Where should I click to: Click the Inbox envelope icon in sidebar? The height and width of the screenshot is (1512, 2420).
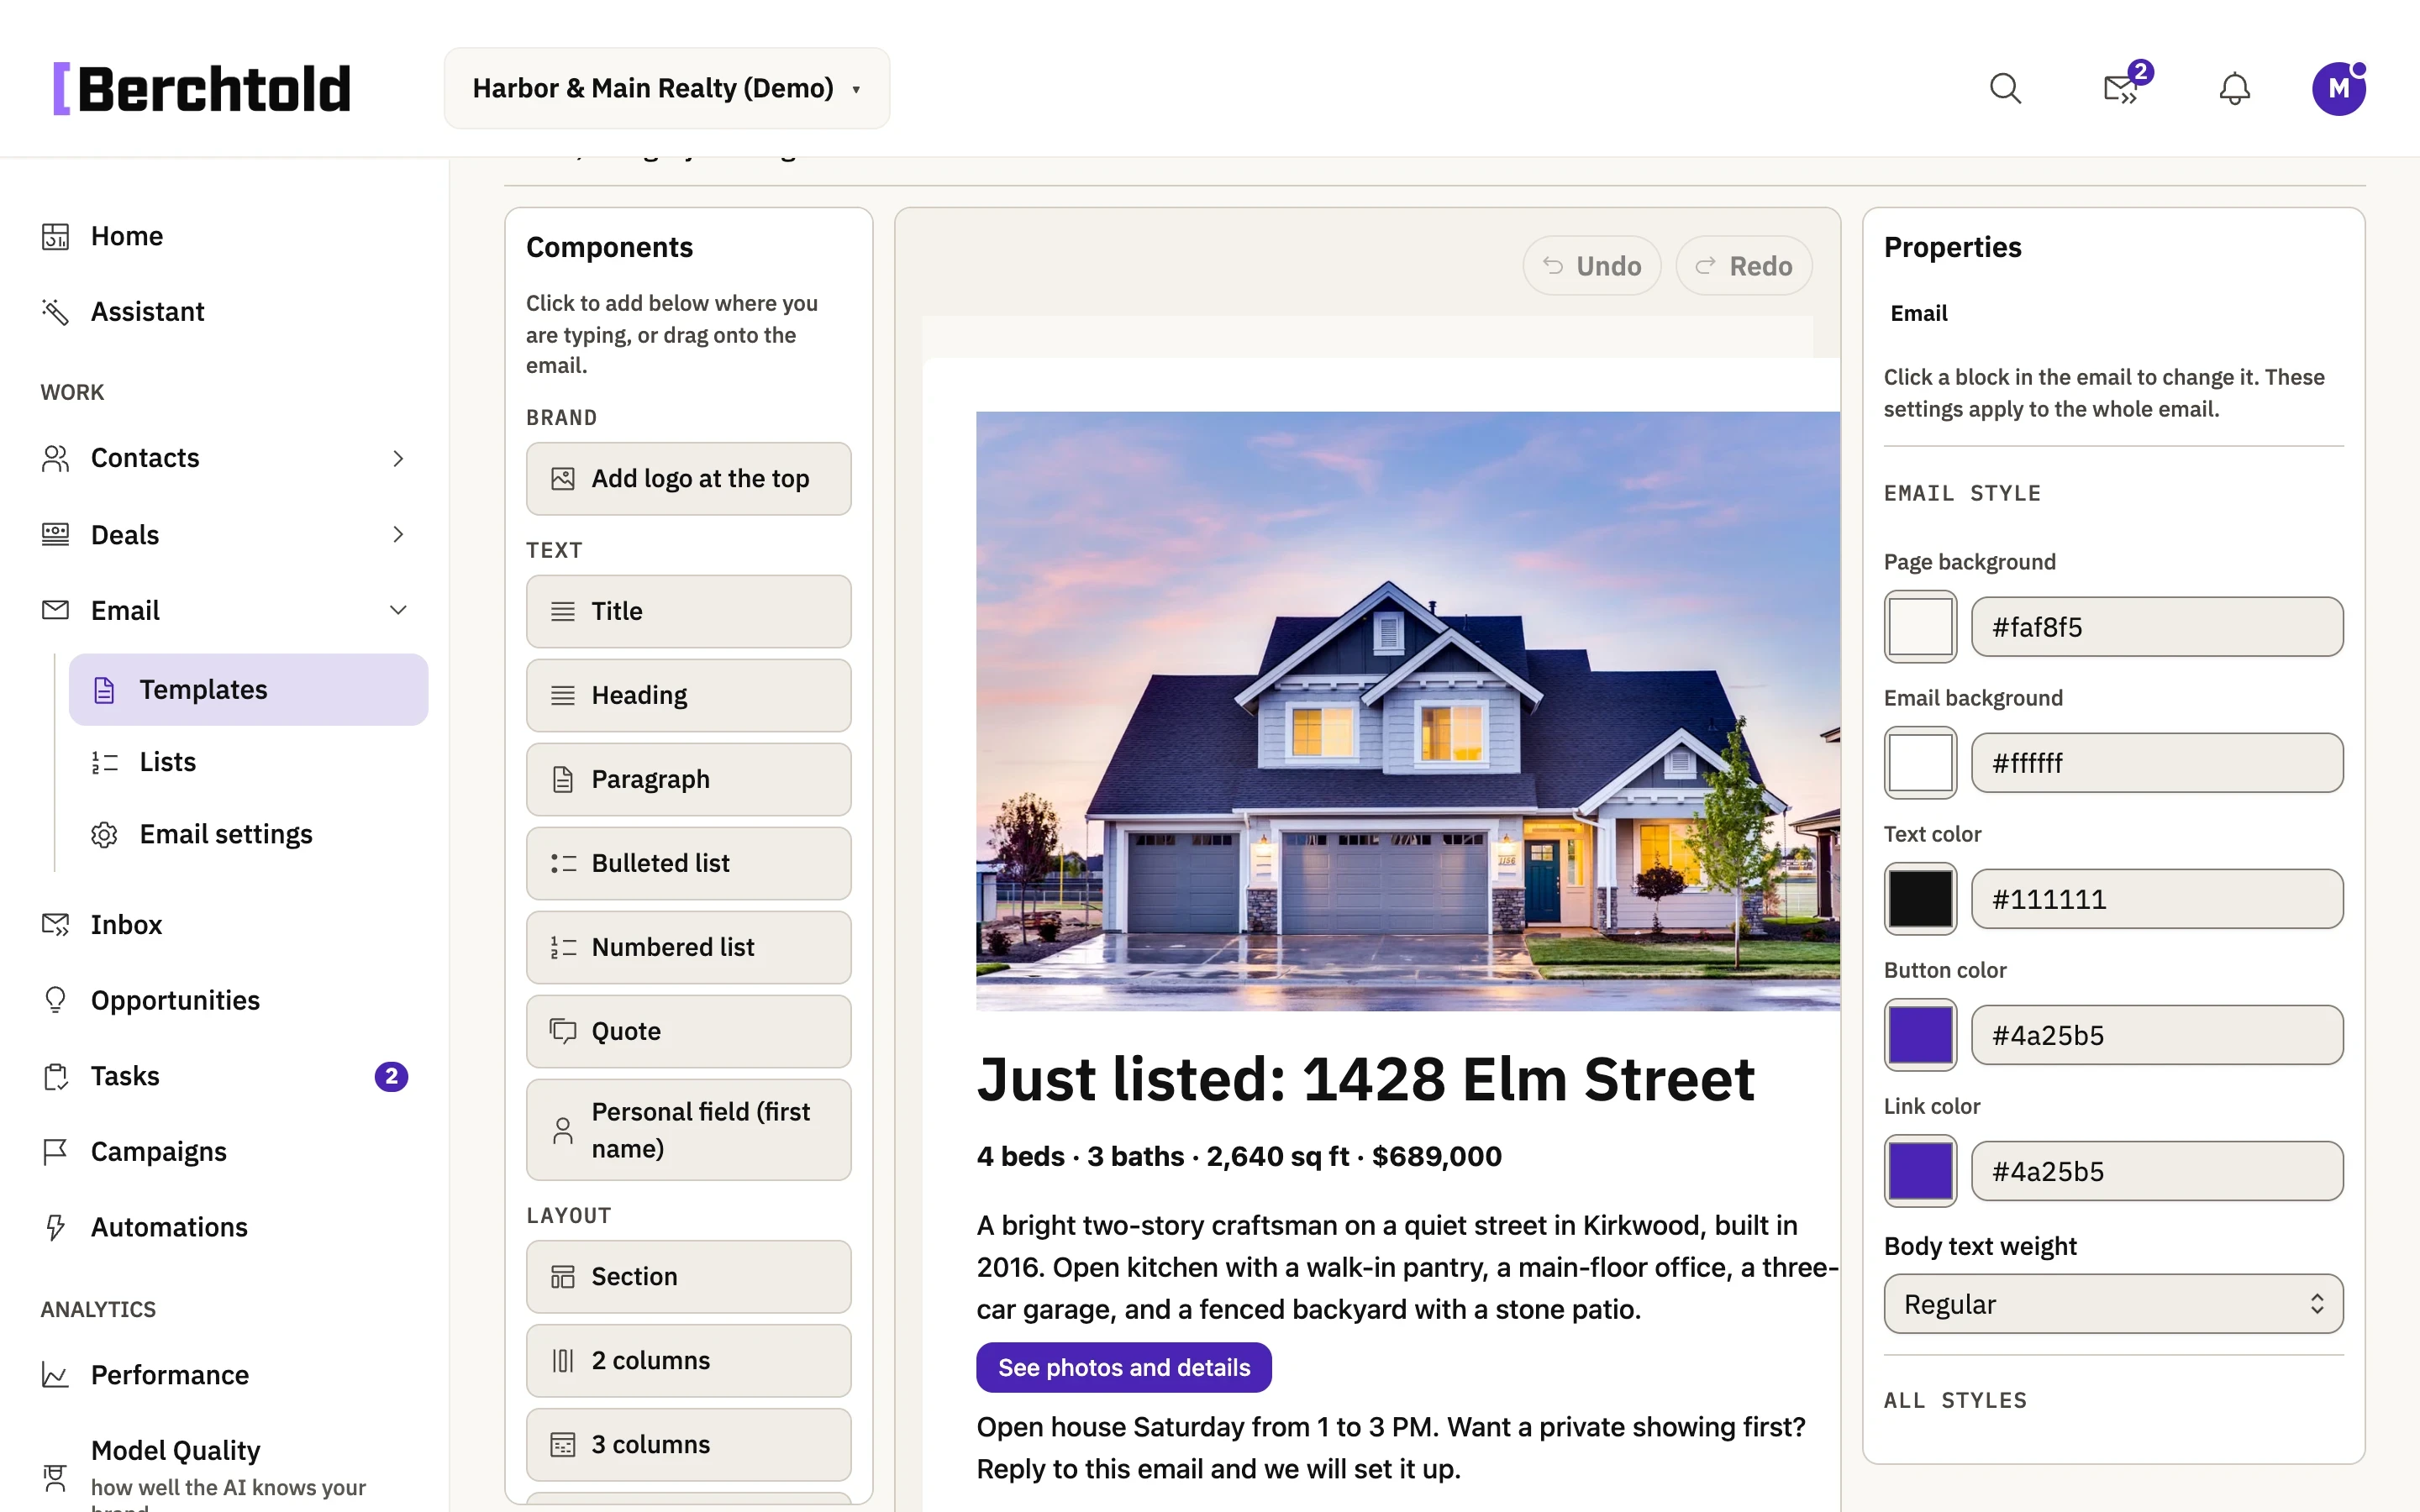[55, 925]
